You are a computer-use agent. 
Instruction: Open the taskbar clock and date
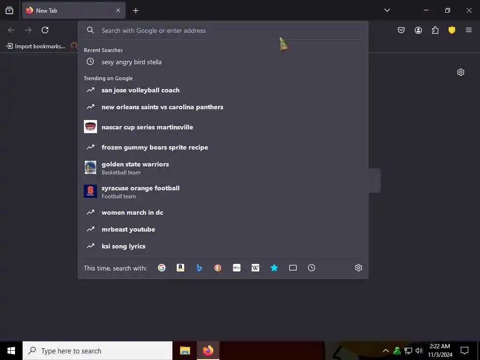click(x=440, y=351)
